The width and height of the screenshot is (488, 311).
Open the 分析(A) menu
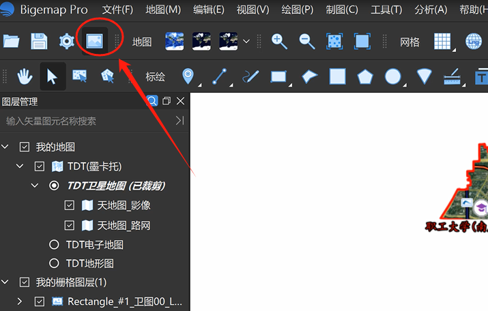pos(431,10)
